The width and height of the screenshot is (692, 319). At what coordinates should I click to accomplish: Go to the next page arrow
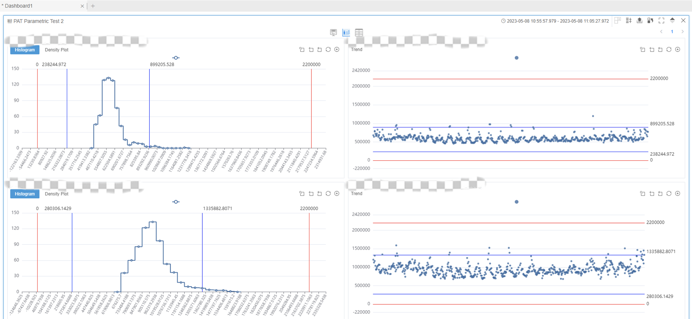[x=683, y=32]
